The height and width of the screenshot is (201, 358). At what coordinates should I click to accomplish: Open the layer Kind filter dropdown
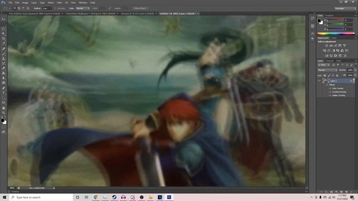coord(324,65)
